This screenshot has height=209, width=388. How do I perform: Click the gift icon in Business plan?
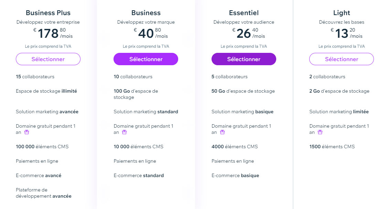pyautogui.click(x=125, y=132)
